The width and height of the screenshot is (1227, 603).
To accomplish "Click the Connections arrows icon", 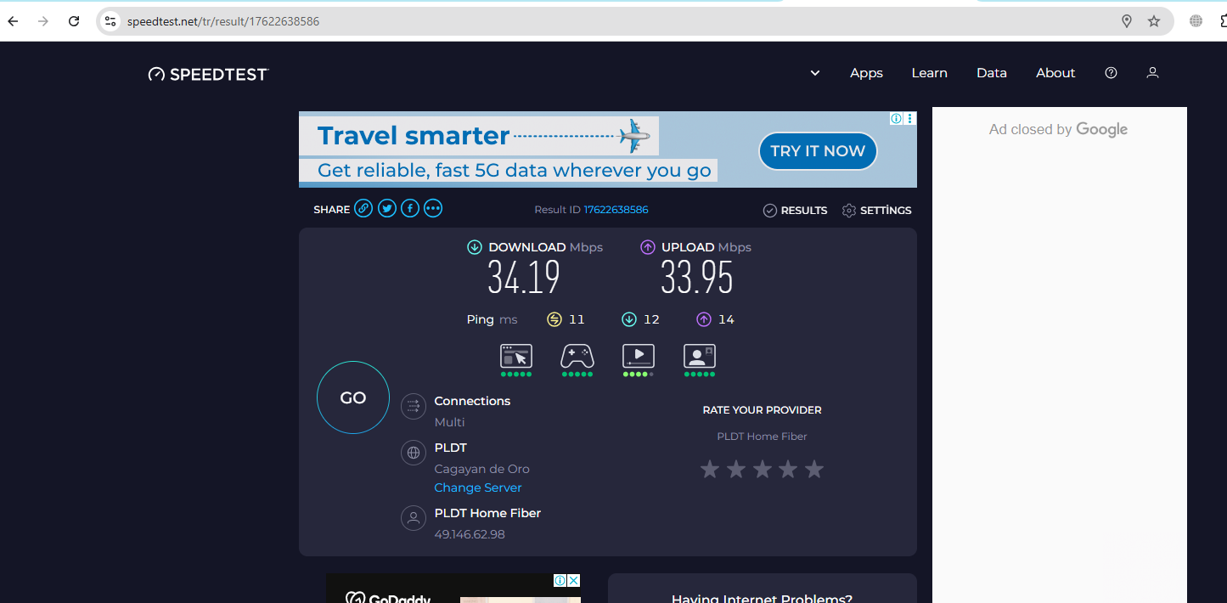I will point(414,406).
